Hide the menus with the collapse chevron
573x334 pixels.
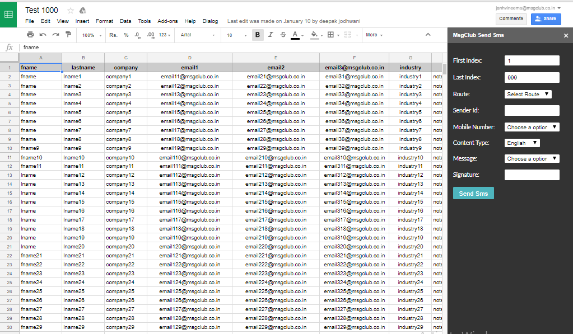(x=428, y=35)
